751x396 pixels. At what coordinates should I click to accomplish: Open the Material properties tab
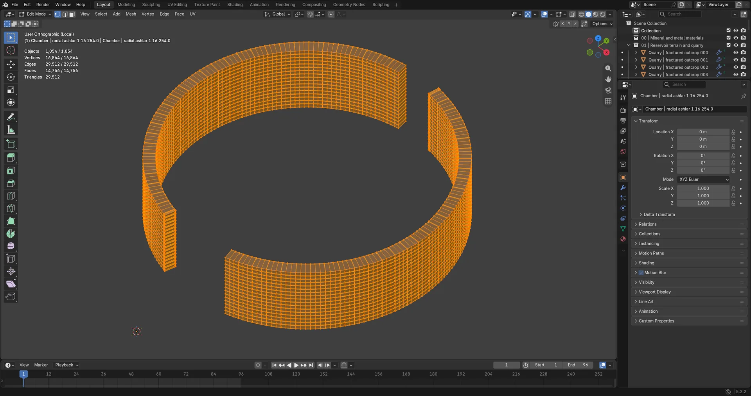pyautogui.click(x=623, y=239)
